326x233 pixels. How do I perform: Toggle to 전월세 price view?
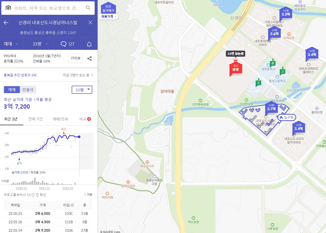[28, 90]
